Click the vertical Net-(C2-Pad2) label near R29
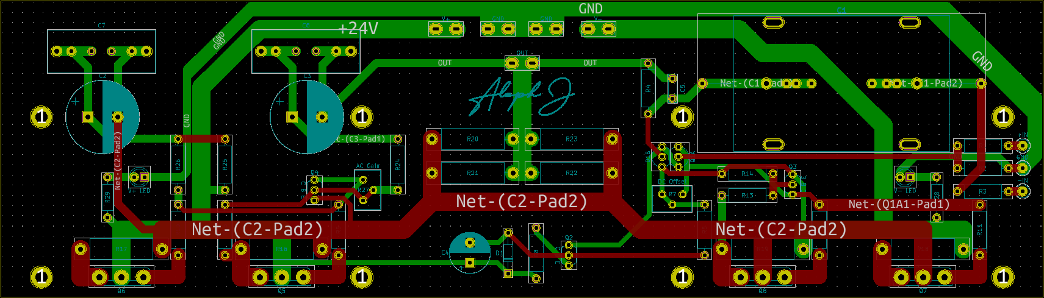 [x=118, y=161]
